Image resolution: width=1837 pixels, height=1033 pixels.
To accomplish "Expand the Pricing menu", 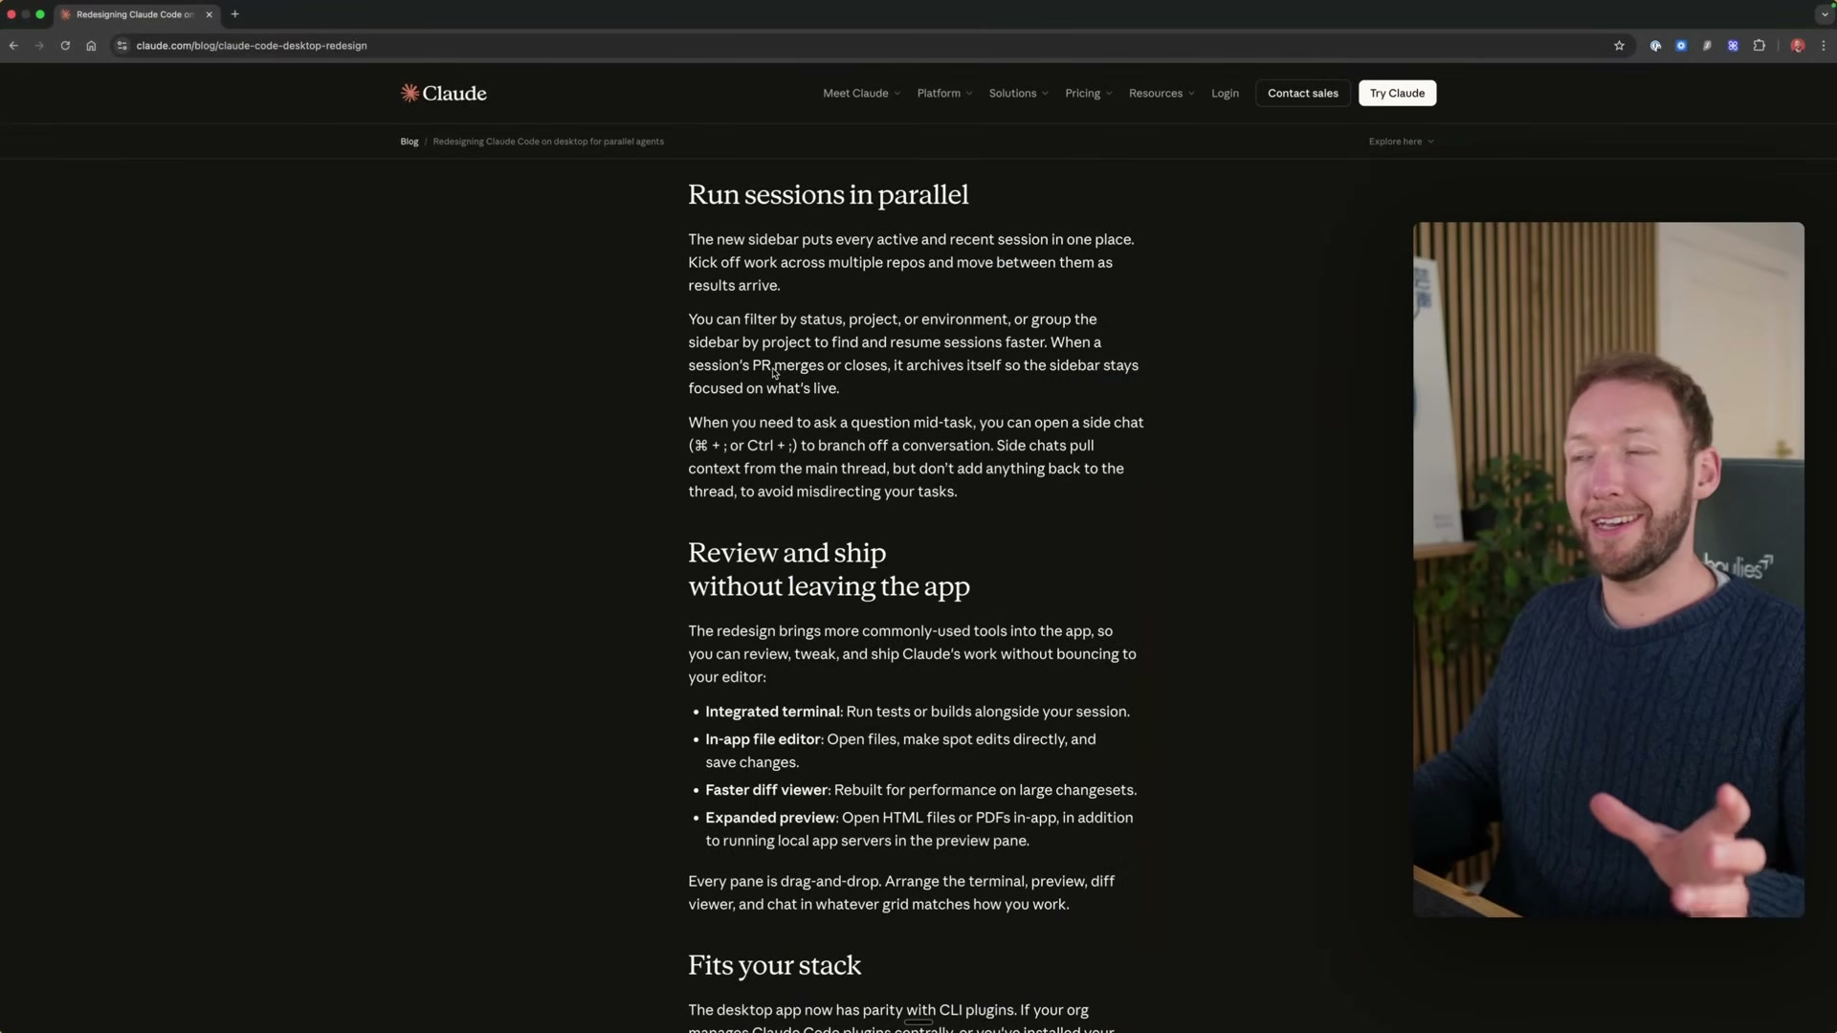I will 1088,93.
